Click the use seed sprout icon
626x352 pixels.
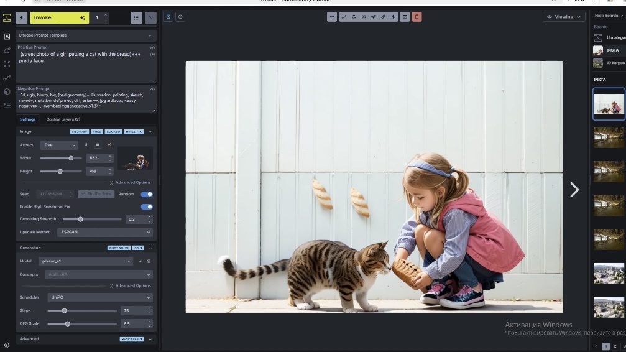tap(373, 17)
